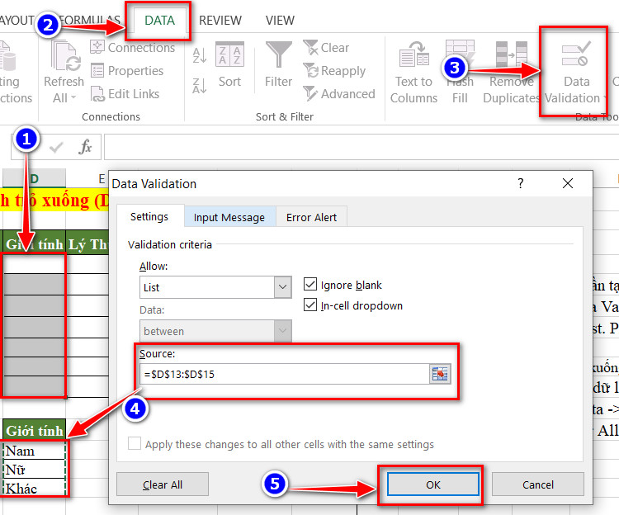
Task: Click Remove Duplicates tool
Action: tap(511, 73)
